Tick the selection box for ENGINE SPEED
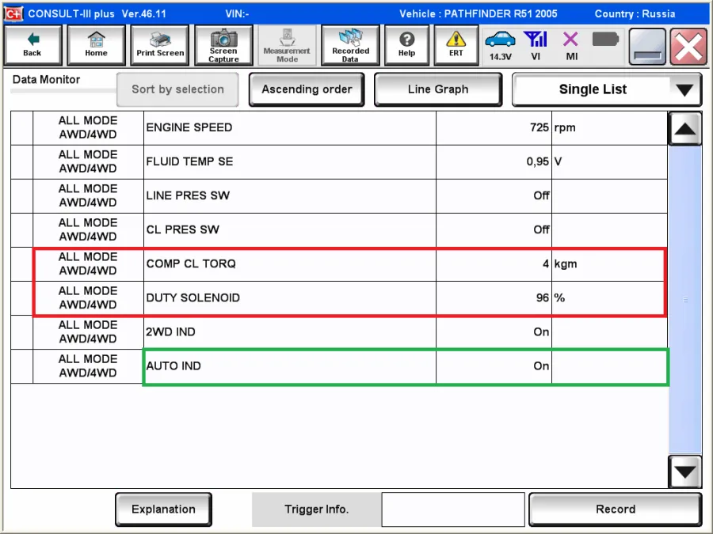 [22, 128]
